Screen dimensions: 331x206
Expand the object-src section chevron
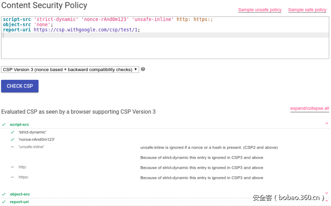(326, 194)
